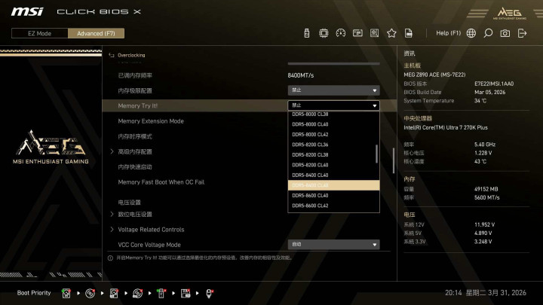Click the 已调内存频率 label

coord(135,75)
